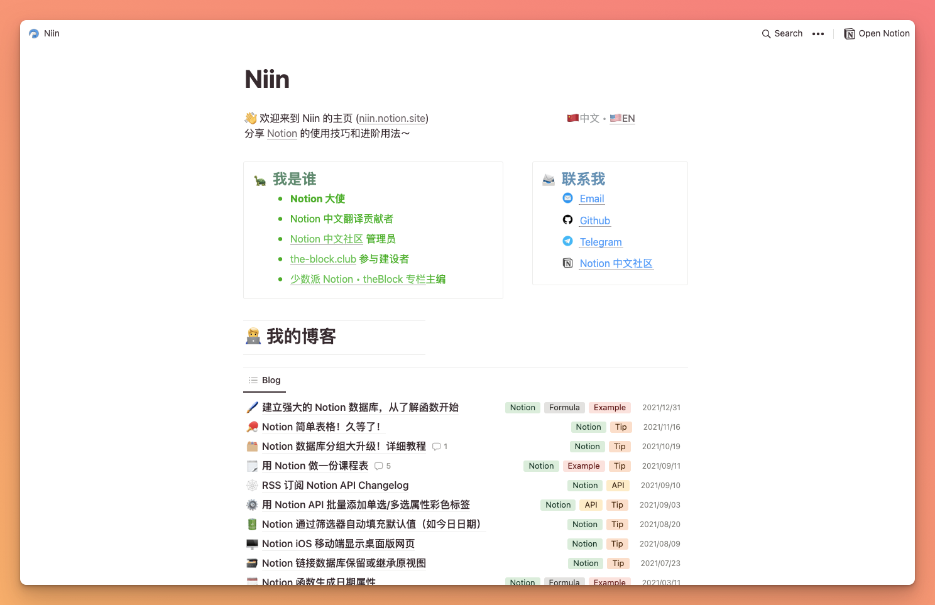Click the envelope icon next to Email
935x605 pixels.
(568, 198)
